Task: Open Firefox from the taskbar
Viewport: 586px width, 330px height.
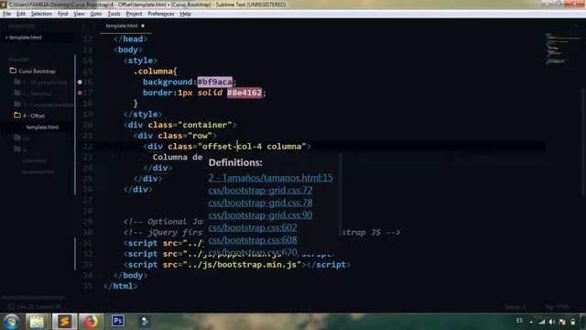Action: (91, 322)
